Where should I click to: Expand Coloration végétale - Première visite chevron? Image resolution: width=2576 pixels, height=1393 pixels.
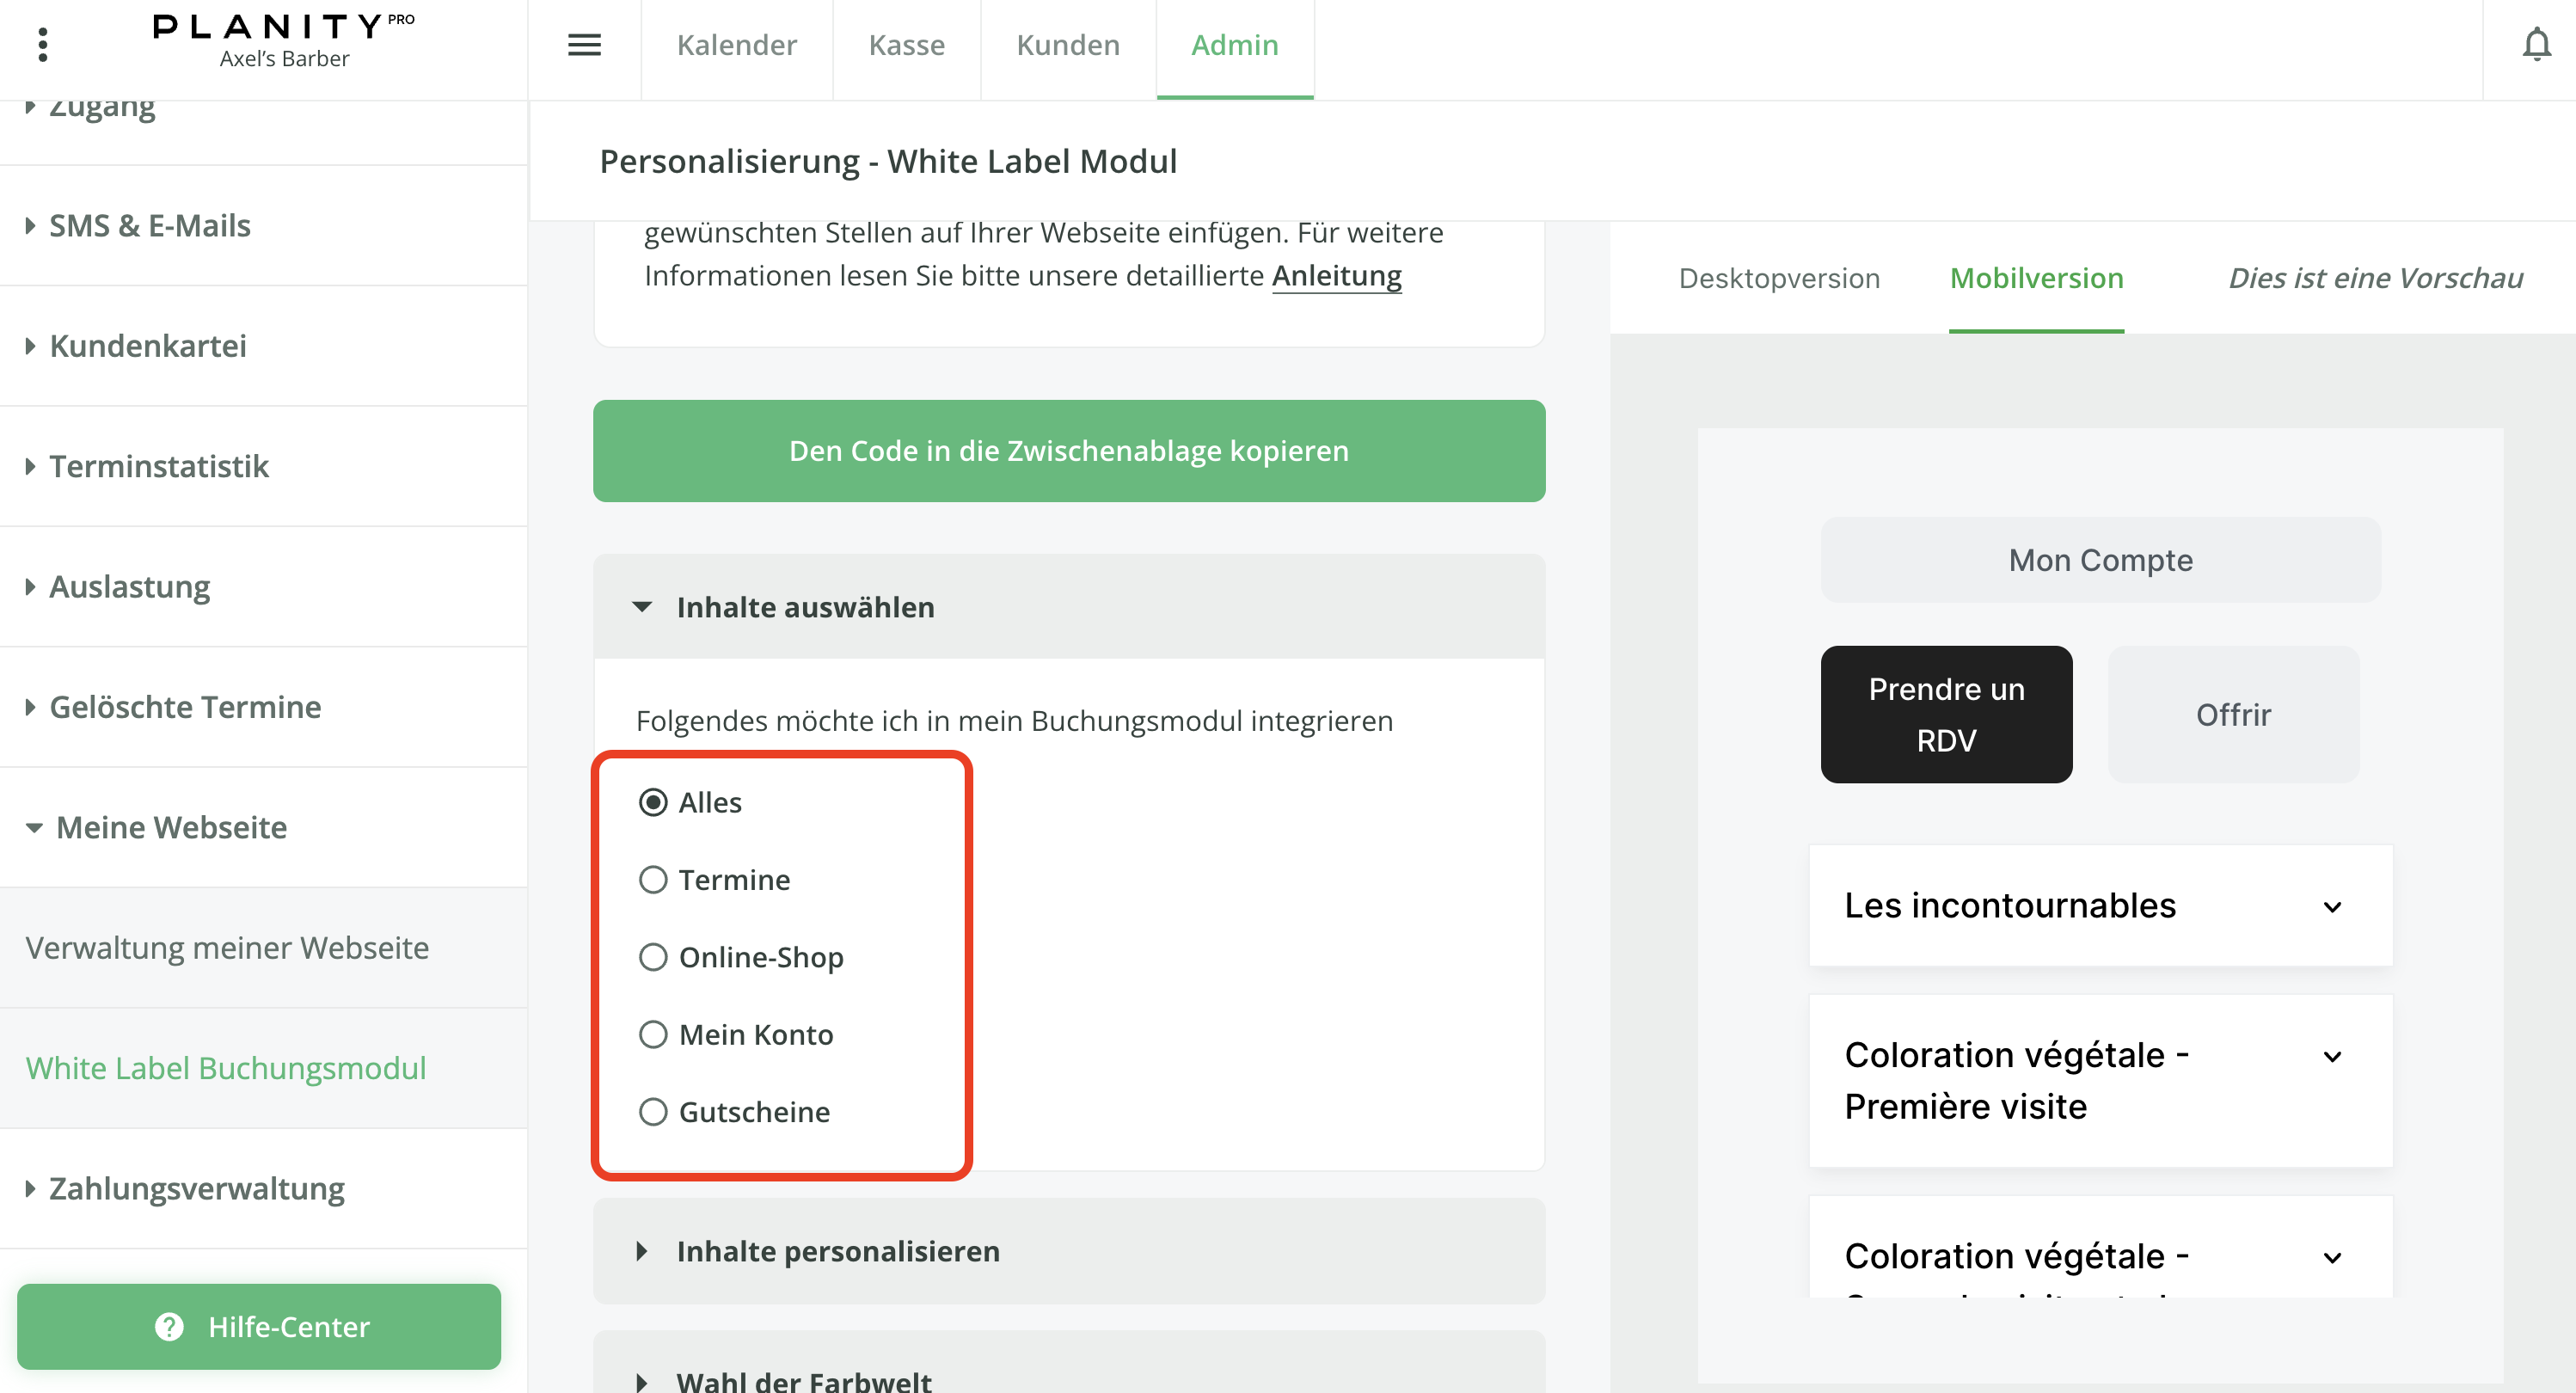[2332, 1057]
